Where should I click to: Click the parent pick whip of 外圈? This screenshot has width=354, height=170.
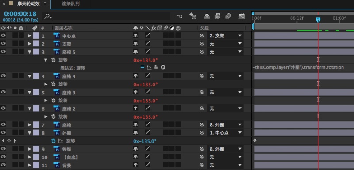coord(202,133)
